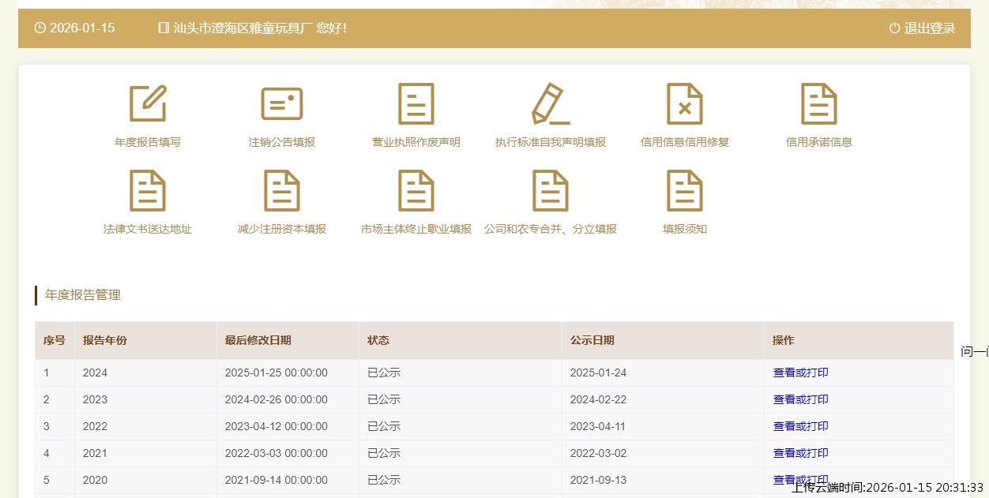Open 营业执照作废声明 document icon
Screen dimensions: 989x498
coord(416,104)
